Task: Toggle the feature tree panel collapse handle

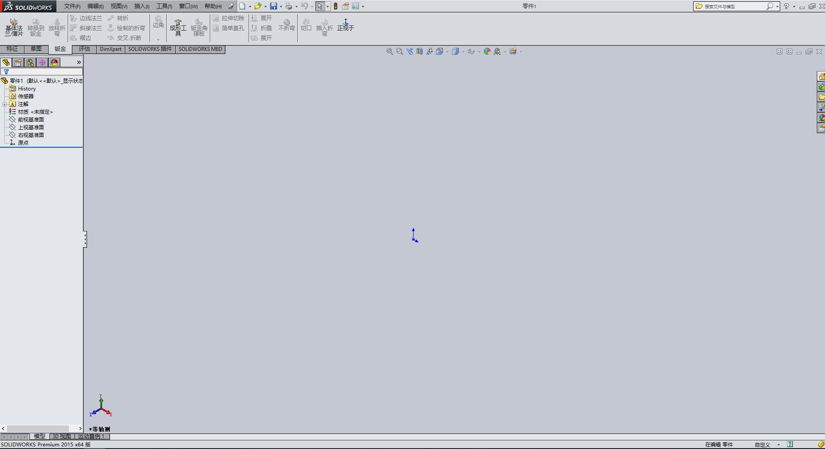Action: pyautogui.click(x=85, y=239)
